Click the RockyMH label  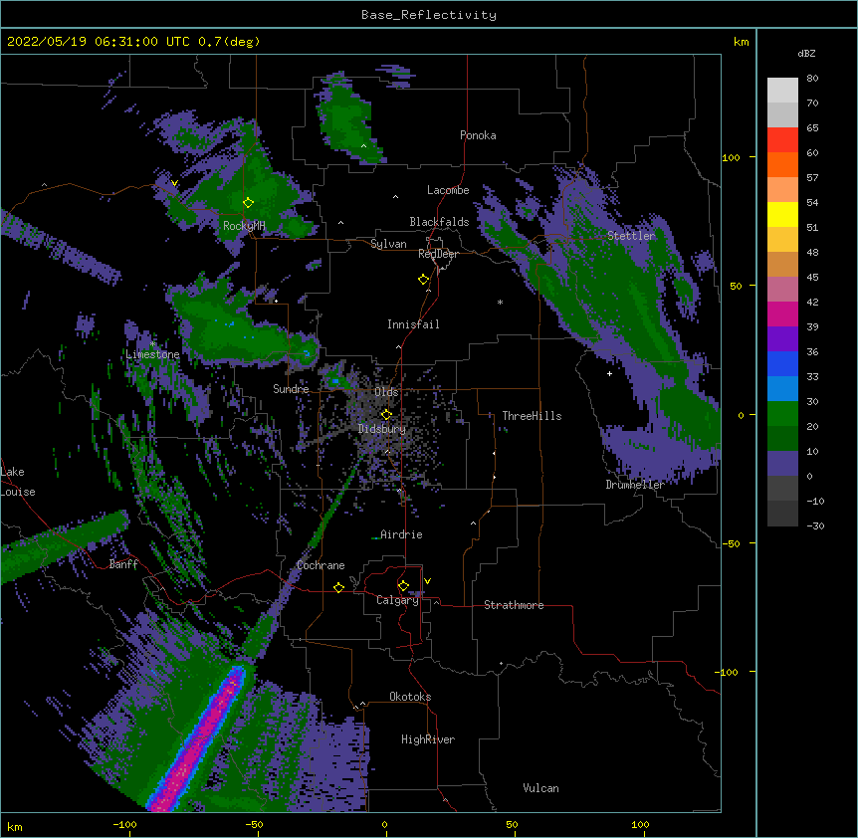click(x=244, y=225)
